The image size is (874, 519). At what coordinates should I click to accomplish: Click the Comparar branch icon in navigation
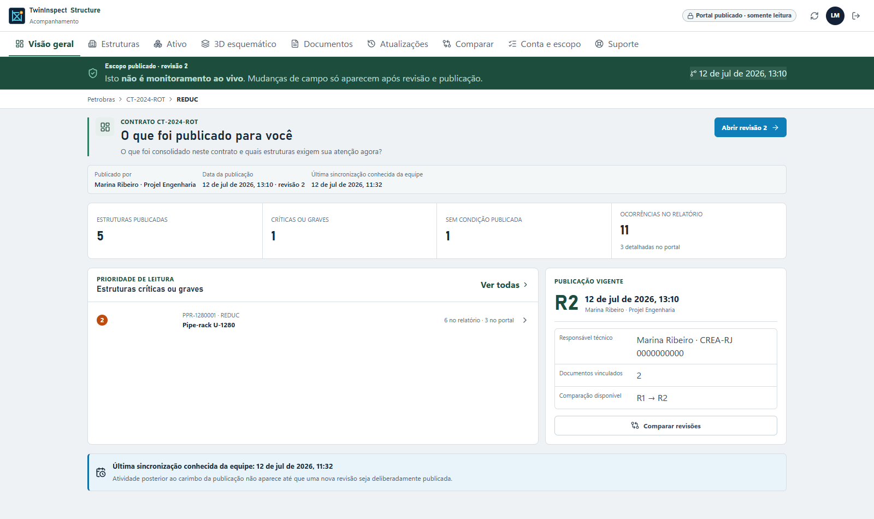[447, 44]
